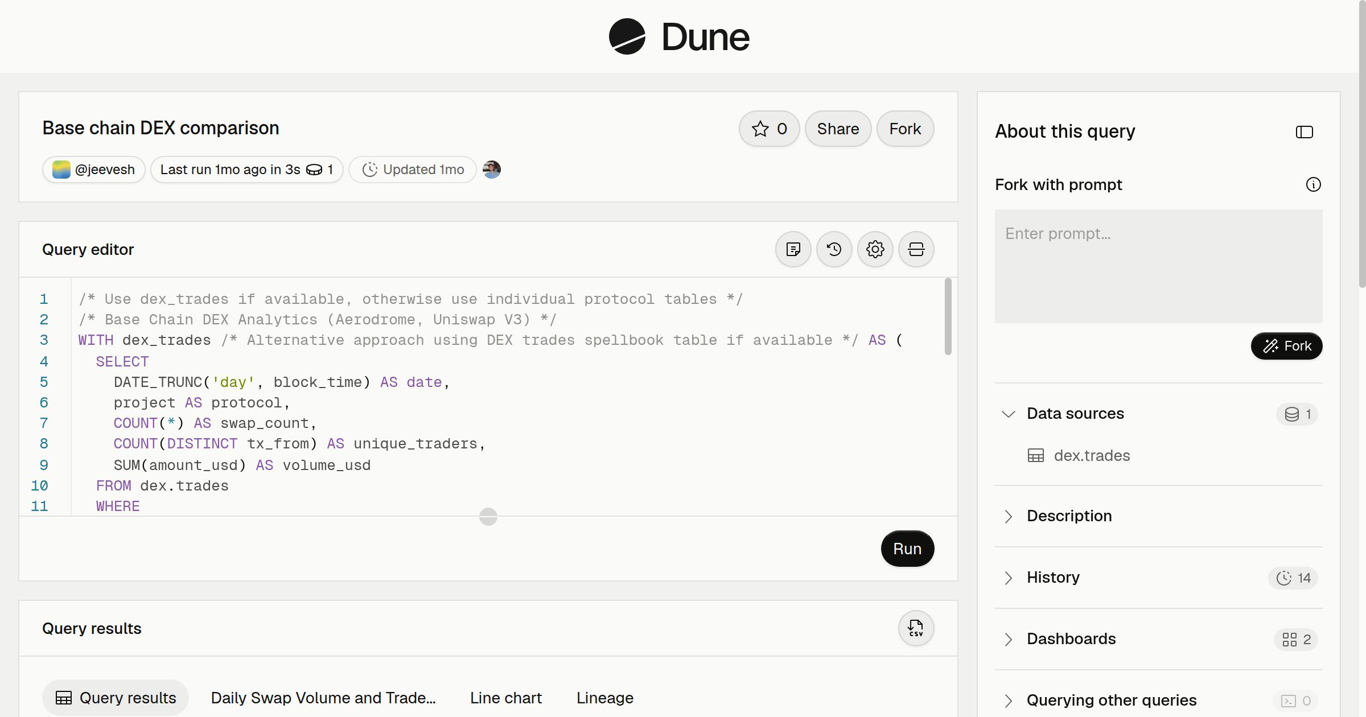Click Dashboards count badge 2

[1296, 640]
